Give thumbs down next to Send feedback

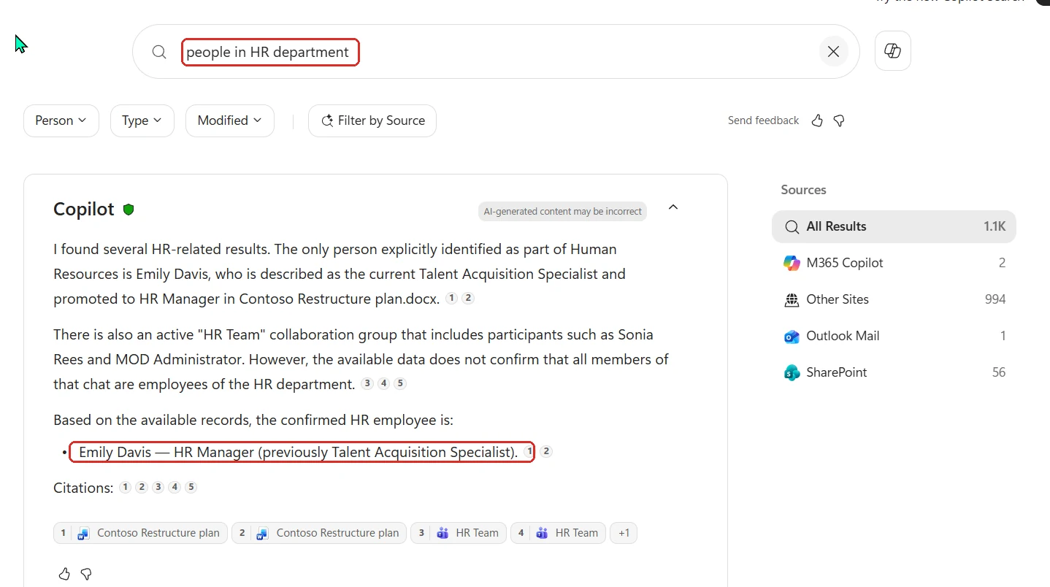[x=839, y=120]
